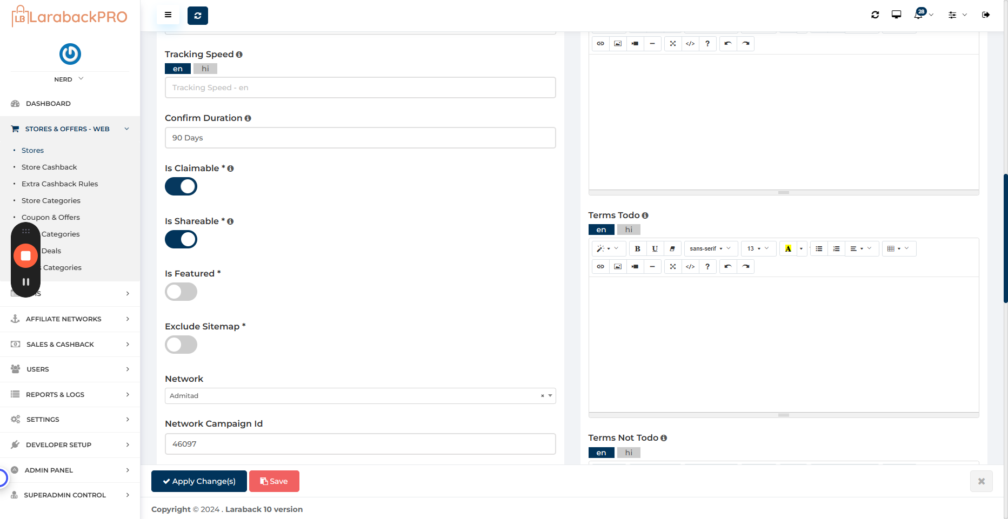Insert link in Terms Todo editor
This screenshot has width=1008, height=519.
point(600,266)
